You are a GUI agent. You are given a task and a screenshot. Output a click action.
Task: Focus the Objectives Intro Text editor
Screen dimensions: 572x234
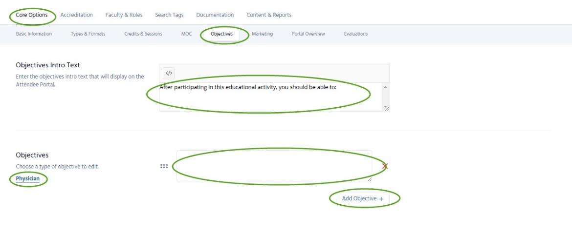pyautogui.click(x=269, y=97)
